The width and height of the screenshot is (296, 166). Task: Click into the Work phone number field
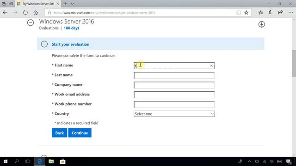174,105
